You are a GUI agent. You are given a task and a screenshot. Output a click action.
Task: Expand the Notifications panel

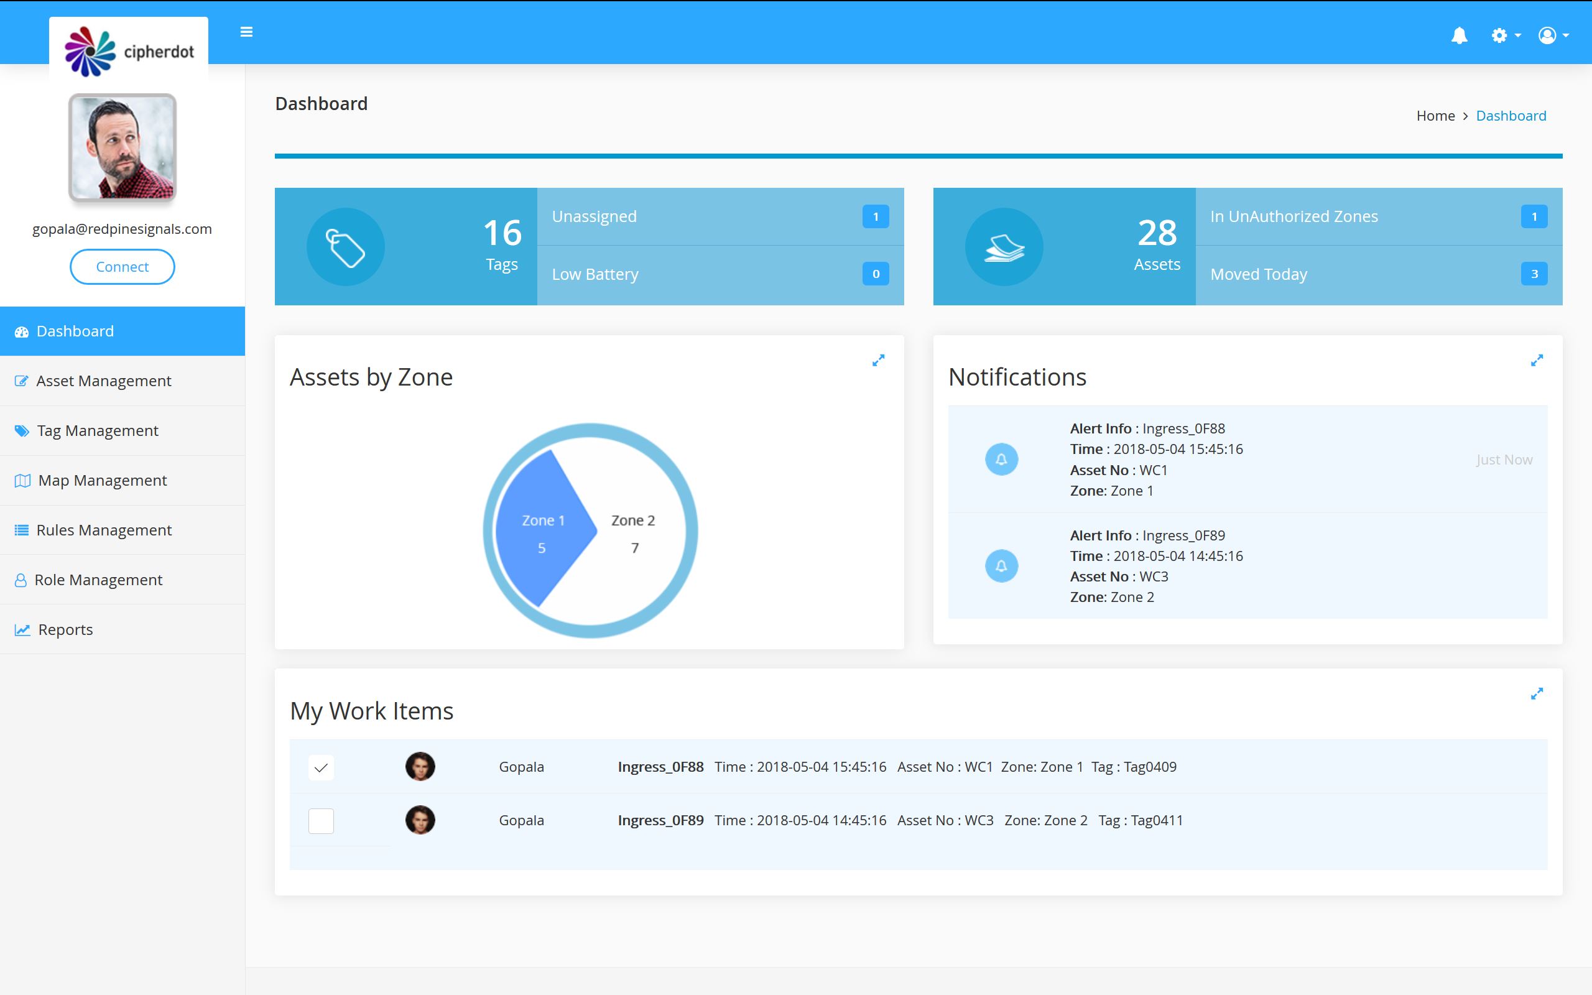(1537, 361)
